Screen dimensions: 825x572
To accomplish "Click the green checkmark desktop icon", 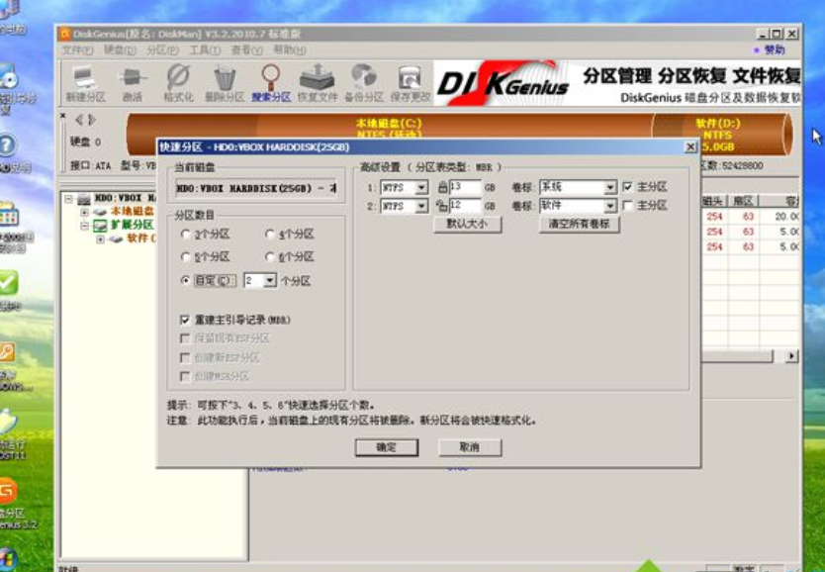I will 9,283.
